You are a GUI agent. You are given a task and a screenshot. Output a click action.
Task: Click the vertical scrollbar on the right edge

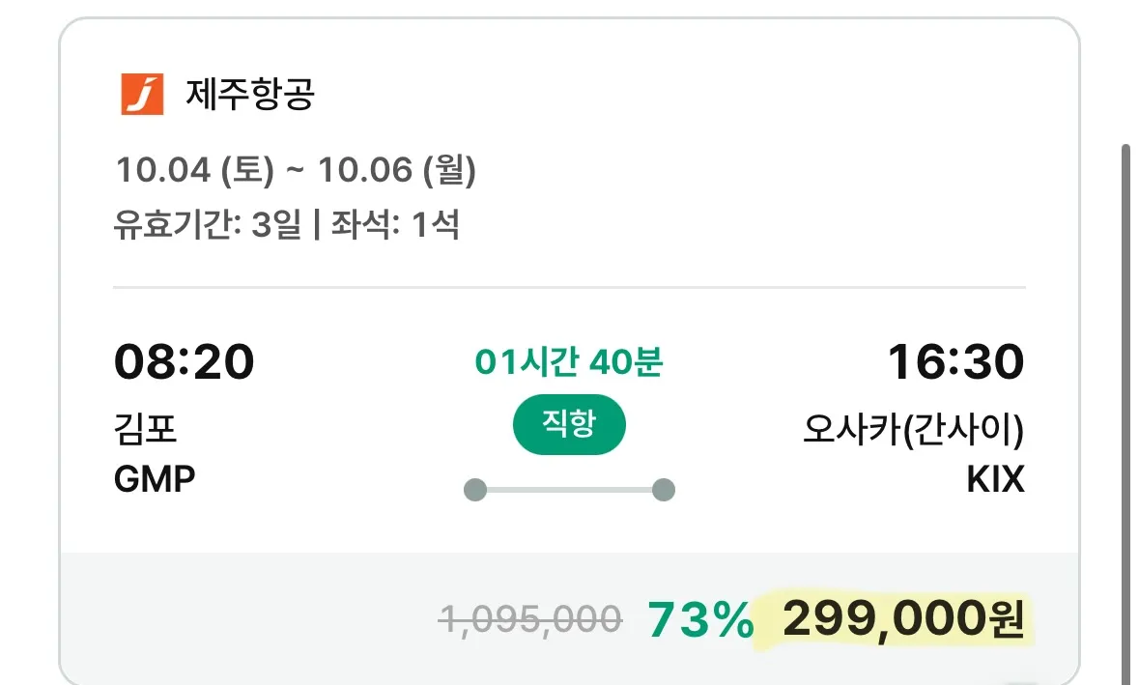[1125, 386]
